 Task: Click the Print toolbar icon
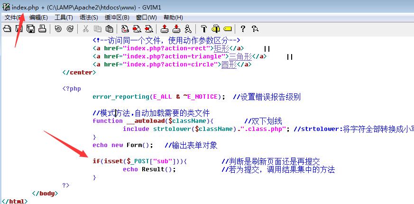[x=42, y=28]
